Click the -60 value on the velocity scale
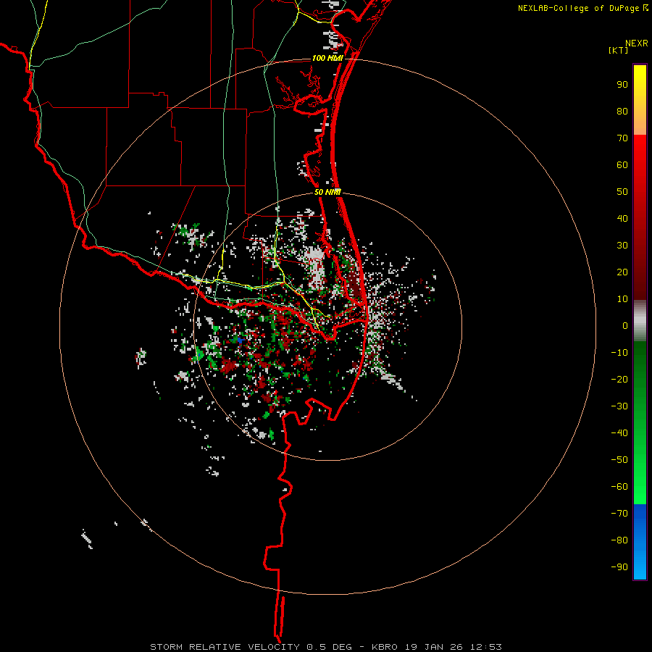 click(x=619, y=487)
